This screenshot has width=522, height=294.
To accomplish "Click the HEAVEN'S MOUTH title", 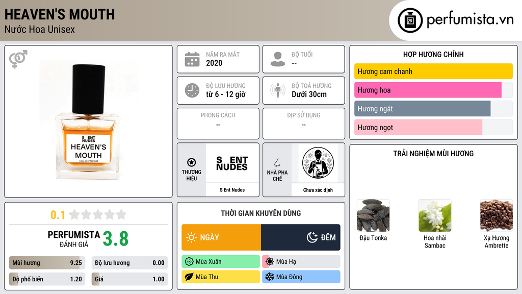I will 60,14.
